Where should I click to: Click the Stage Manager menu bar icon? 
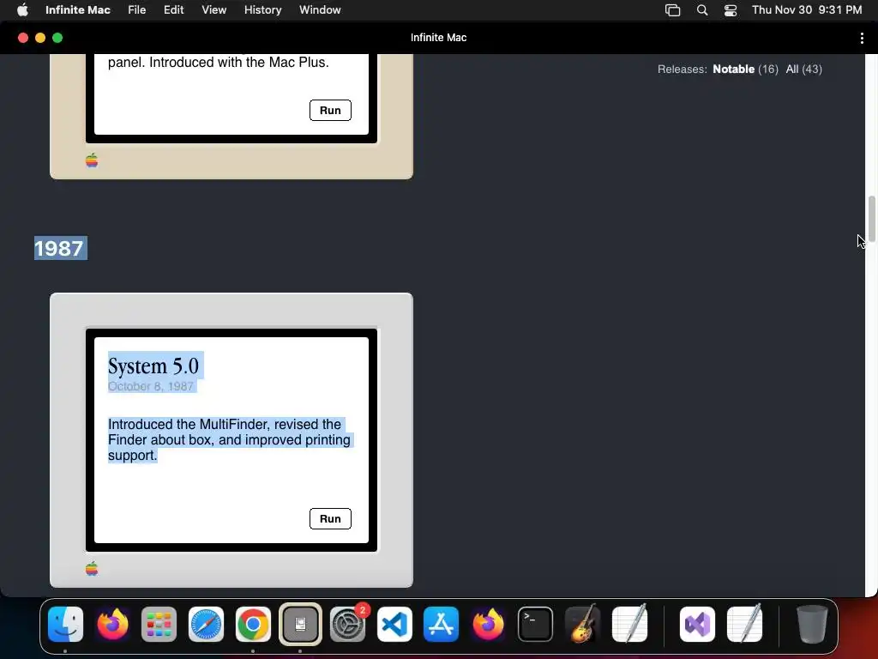[x=672, y=9]
